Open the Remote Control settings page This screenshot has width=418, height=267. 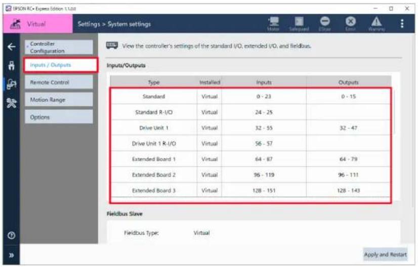point(59,82)
